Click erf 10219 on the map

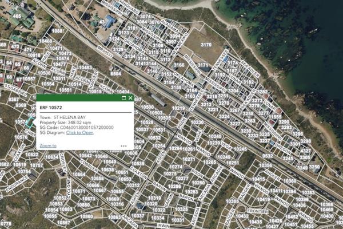point(179,108)
